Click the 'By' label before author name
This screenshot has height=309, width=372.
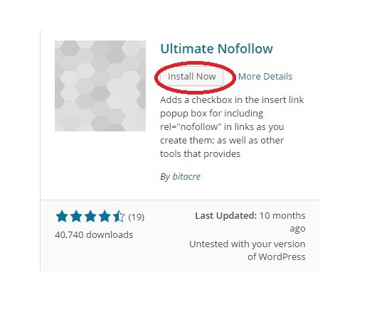[165, 177]
